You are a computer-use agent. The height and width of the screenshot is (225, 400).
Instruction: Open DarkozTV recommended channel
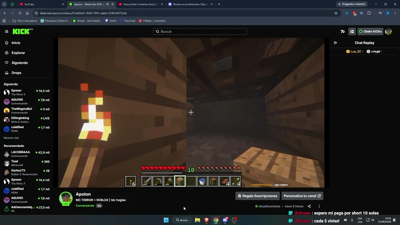point(27,172)
